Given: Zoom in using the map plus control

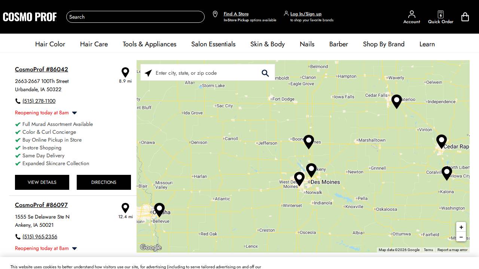Looking at the screenshot, I should click(x=461, y=227).
